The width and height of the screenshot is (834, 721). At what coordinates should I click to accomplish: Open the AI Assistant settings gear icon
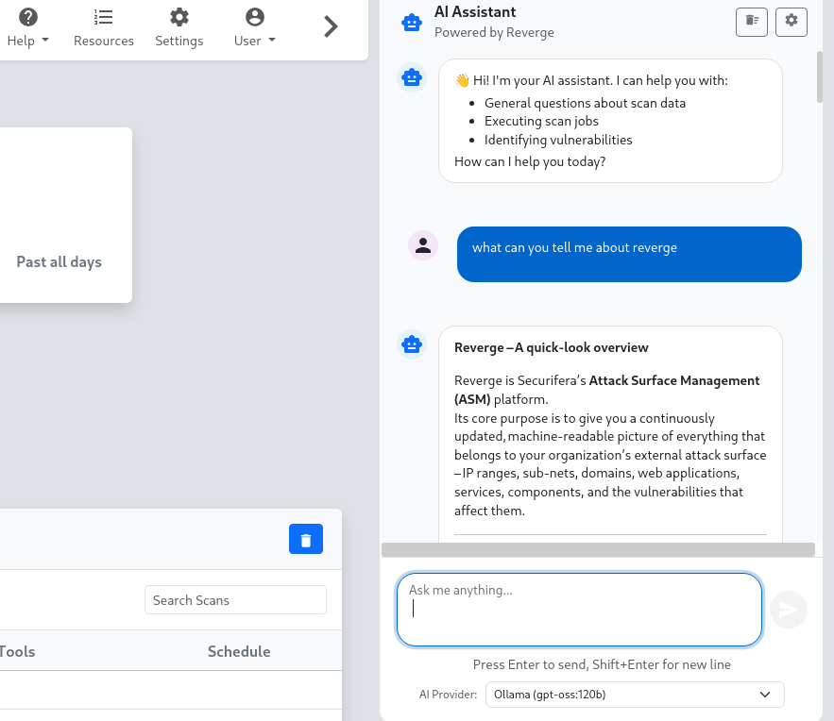click(x=791, y=22)
